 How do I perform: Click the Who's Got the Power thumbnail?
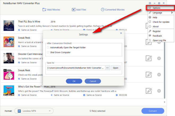(9, 91)
